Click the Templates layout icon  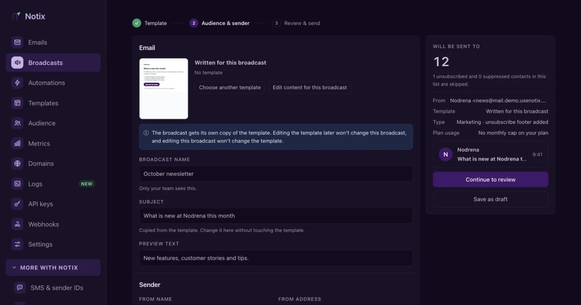coord(17,103)
